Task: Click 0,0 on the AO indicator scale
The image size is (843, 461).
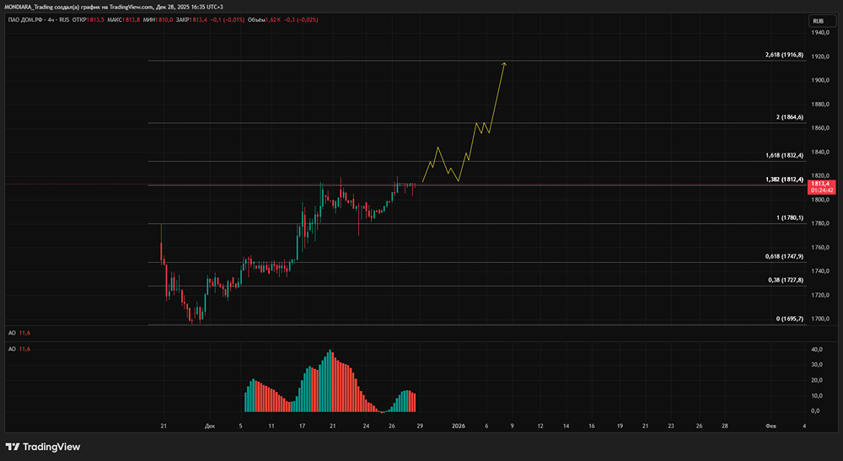Action: [x=816, y=411]
